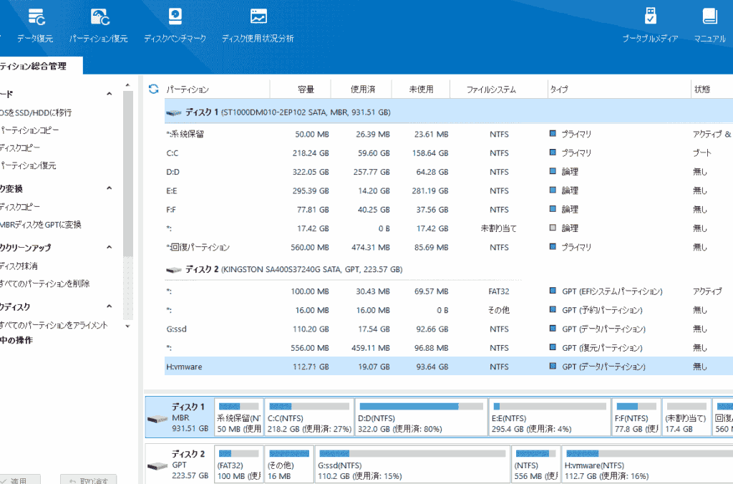Collapse the first sidebar section chevron
Screen dimensions: 733x484
tap(110, 94)
